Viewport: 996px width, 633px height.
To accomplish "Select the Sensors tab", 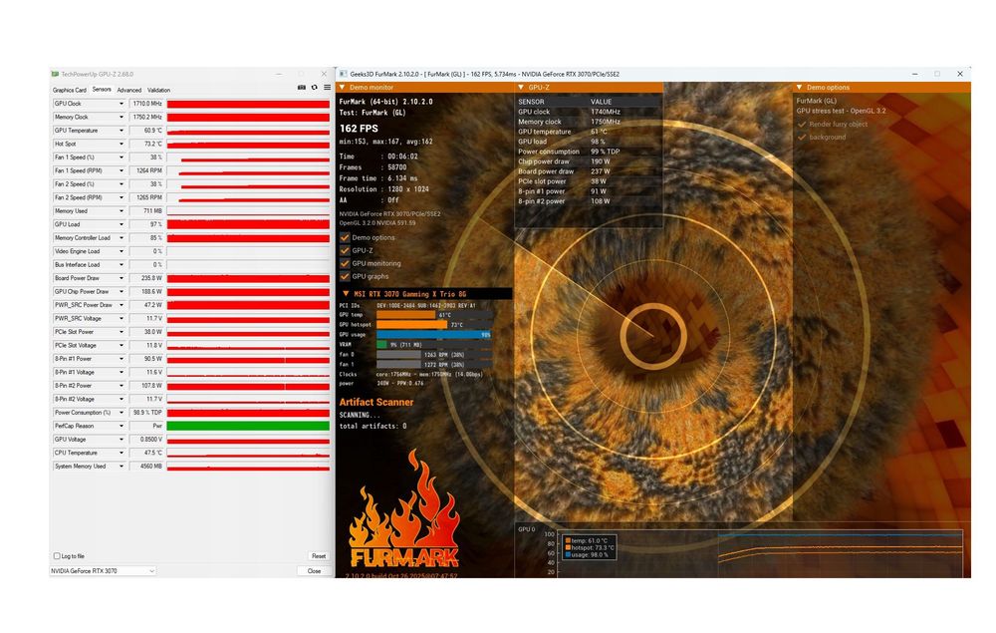I will point(102,90).
